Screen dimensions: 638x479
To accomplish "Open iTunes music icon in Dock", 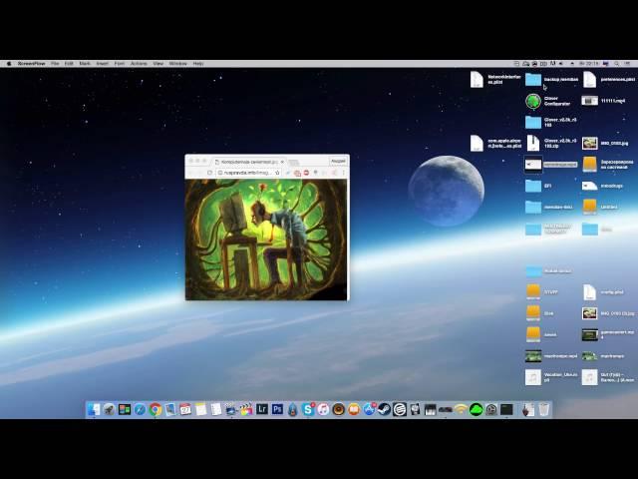I will point(323,409).
